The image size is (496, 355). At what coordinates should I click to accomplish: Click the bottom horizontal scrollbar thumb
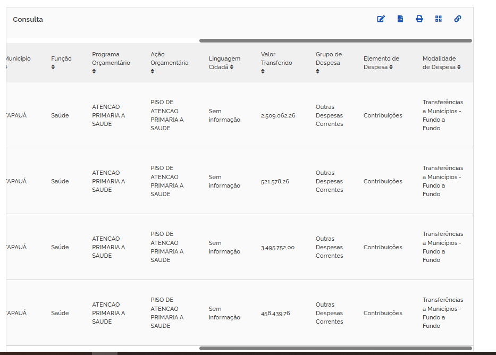pos(335,349)
